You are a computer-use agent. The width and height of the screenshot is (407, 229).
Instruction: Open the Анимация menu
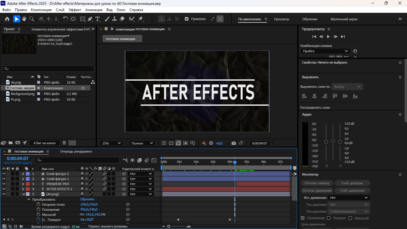[x=94, y=10]
